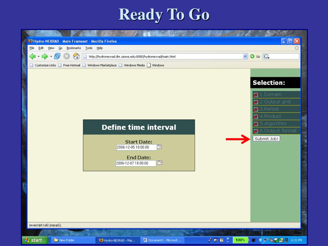Toggle the 6.Output format checkbox
Viewport: 328px width, 246px height.
[256, 131]
